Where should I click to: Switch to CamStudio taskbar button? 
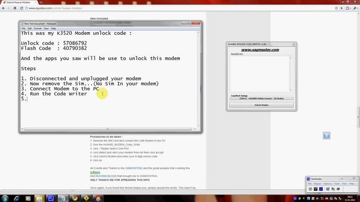click(51, 198)
